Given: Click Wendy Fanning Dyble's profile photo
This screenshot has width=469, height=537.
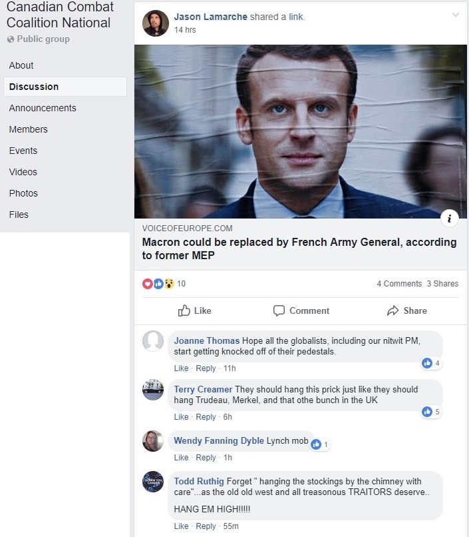Looking at the screenshot, I should click(x=153, y=441).
